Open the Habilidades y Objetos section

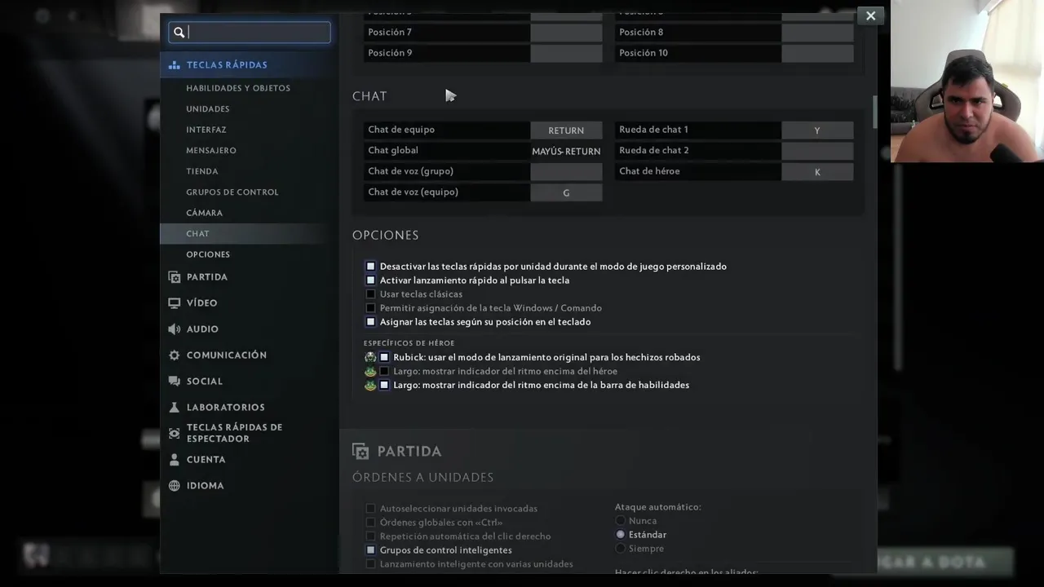[x=238, y=88]
